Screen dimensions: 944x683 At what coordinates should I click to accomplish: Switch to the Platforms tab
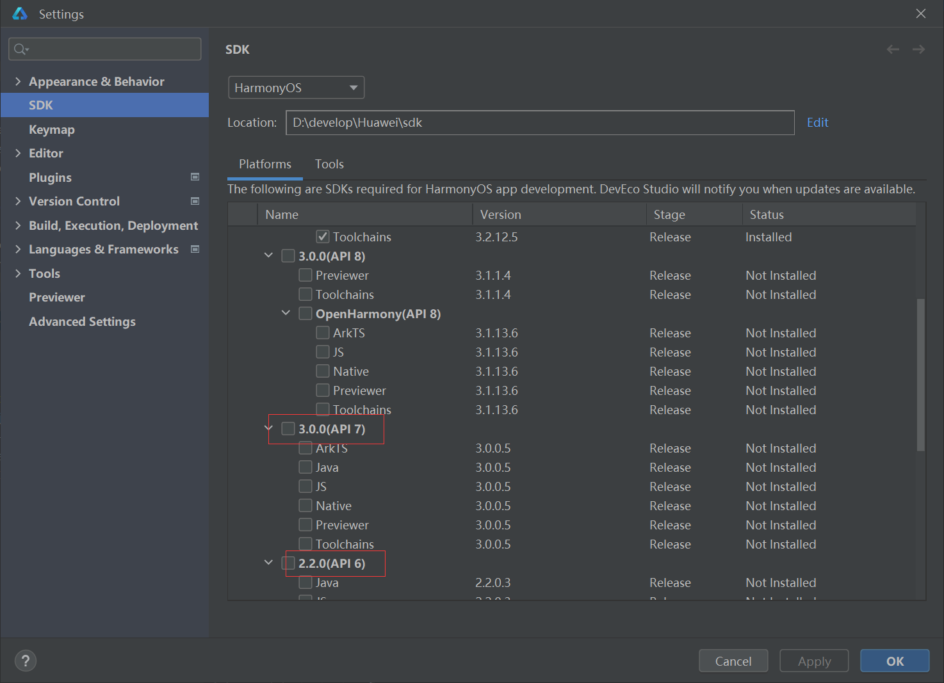[265, 165]
